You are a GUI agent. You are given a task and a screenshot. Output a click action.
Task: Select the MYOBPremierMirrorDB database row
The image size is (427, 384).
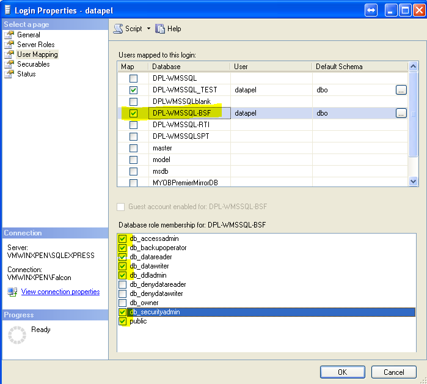[263, 182]
